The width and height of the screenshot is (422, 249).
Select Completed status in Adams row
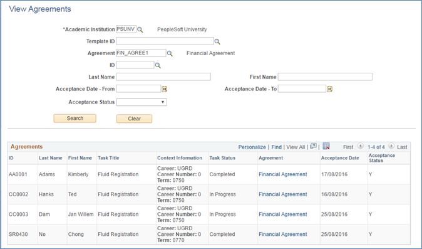(222, 174)
